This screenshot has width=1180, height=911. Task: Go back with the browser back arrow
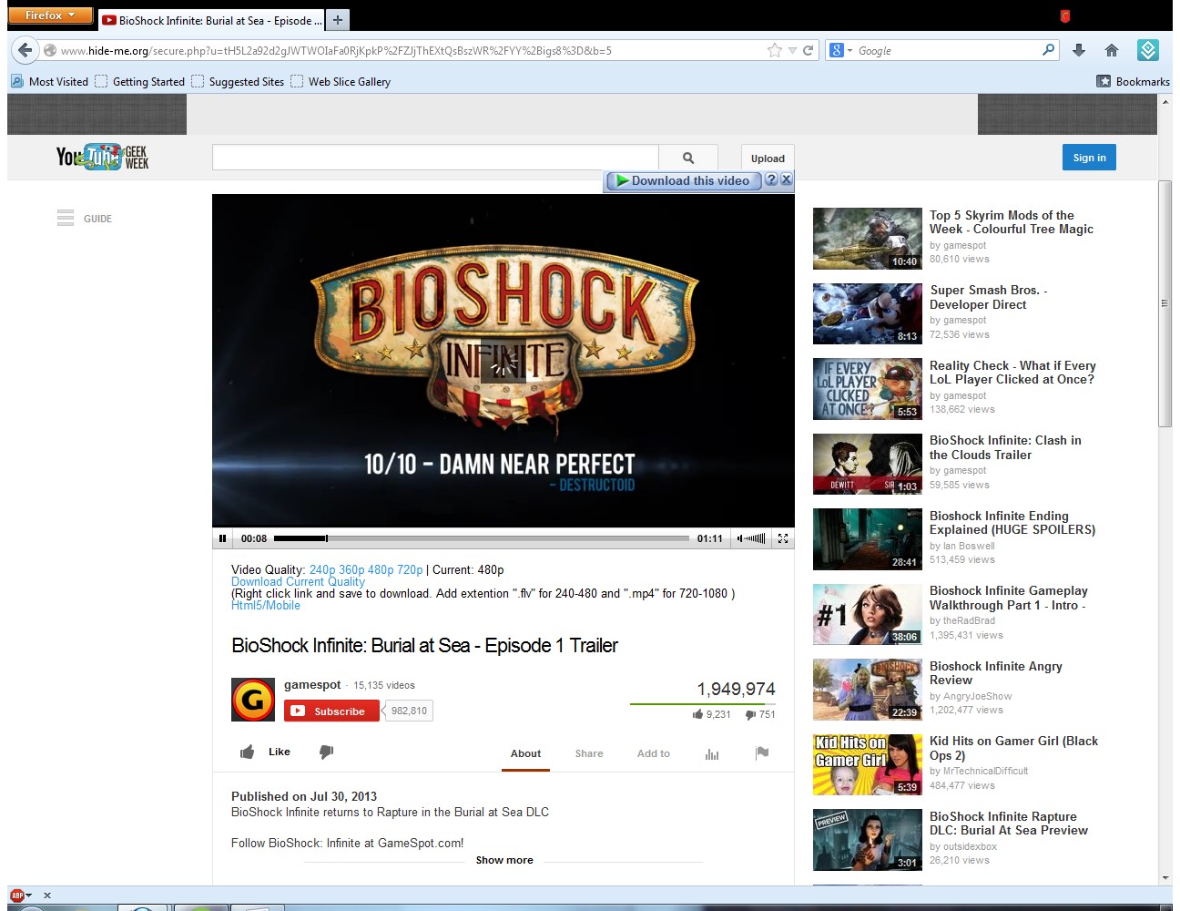[x=25, y=50]
